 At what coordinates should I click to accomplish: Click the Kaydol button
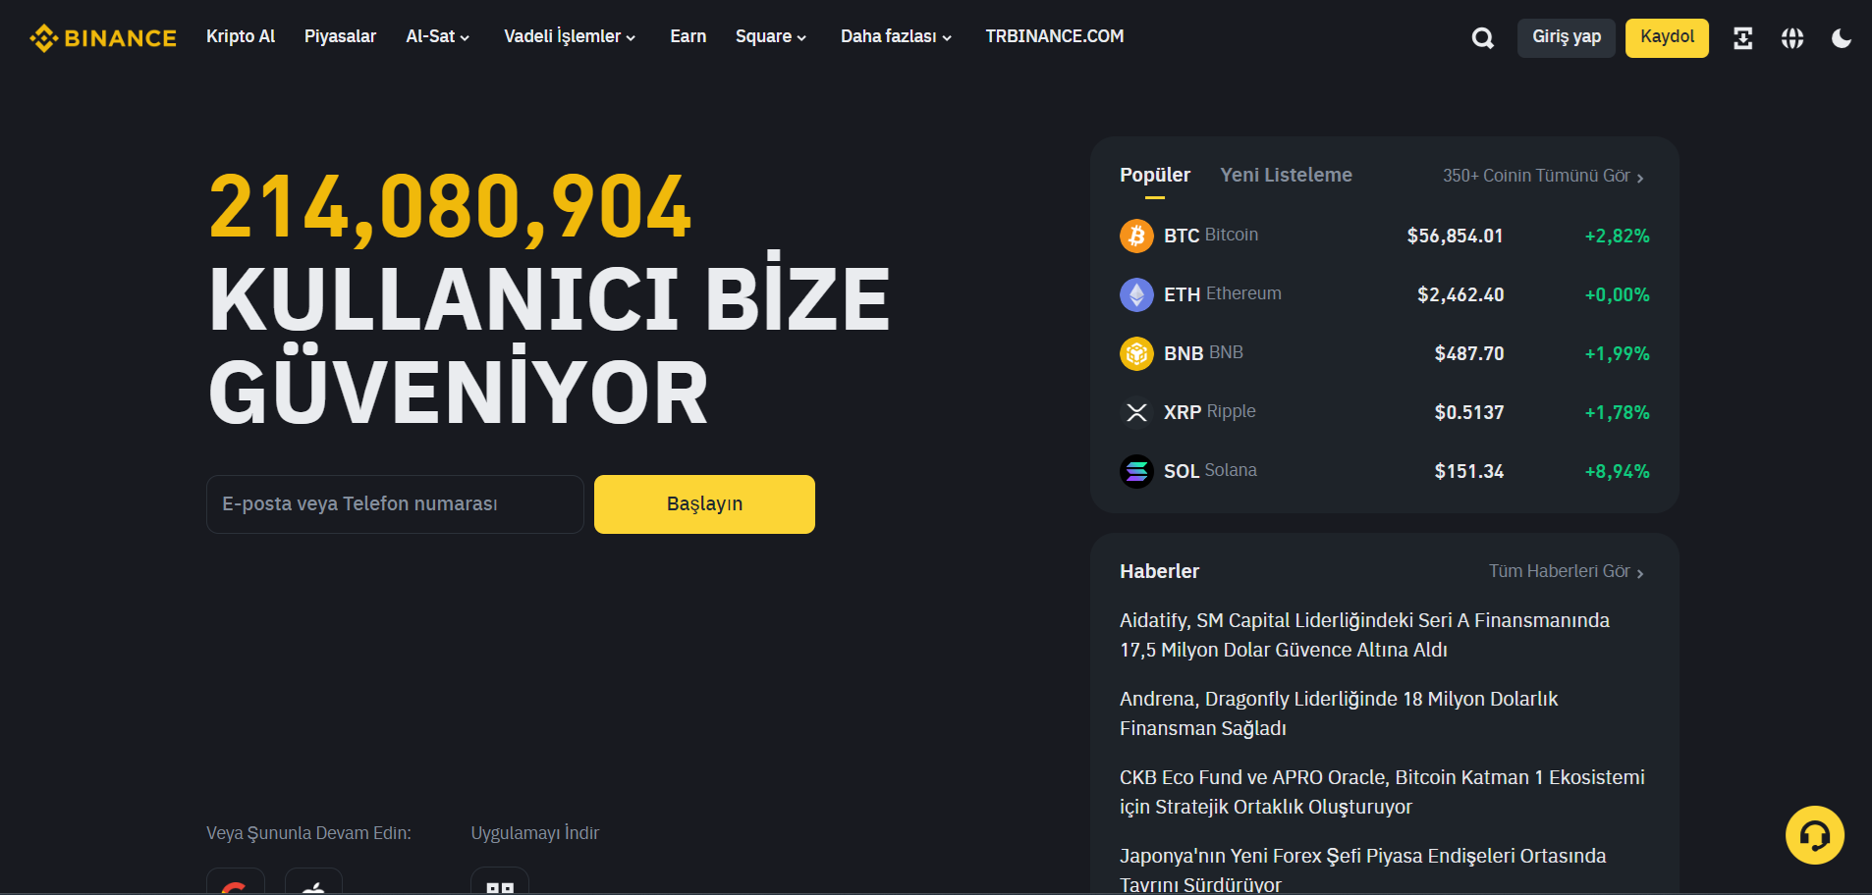pyautogui.click(x=1667, y=37)
